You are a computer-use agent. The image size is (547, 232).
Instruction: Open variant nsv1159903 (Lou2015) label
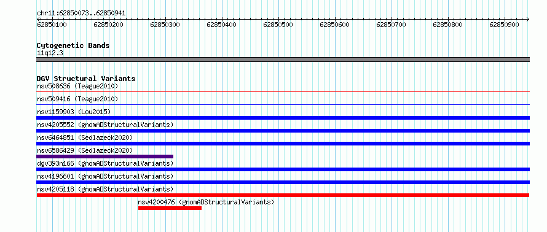[x=74, y=112]
